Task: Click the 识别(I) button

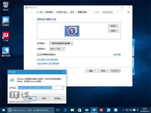Action: coord(113,31)
